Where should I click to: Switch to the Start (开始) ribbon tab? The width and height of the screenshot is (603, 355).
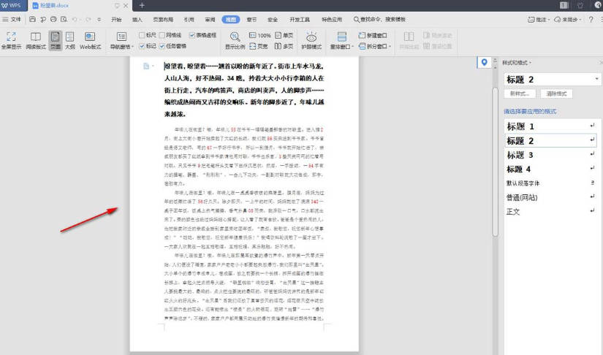click(116, 19)
